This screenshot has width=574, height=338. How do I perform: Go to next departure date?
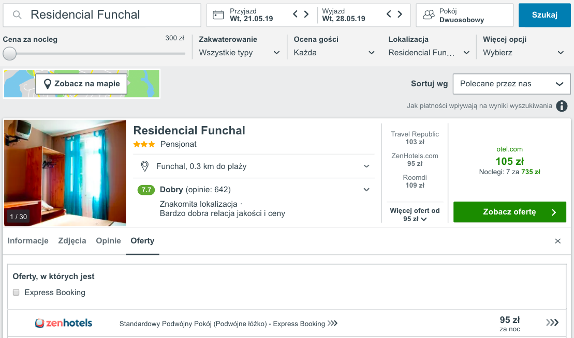400,14
